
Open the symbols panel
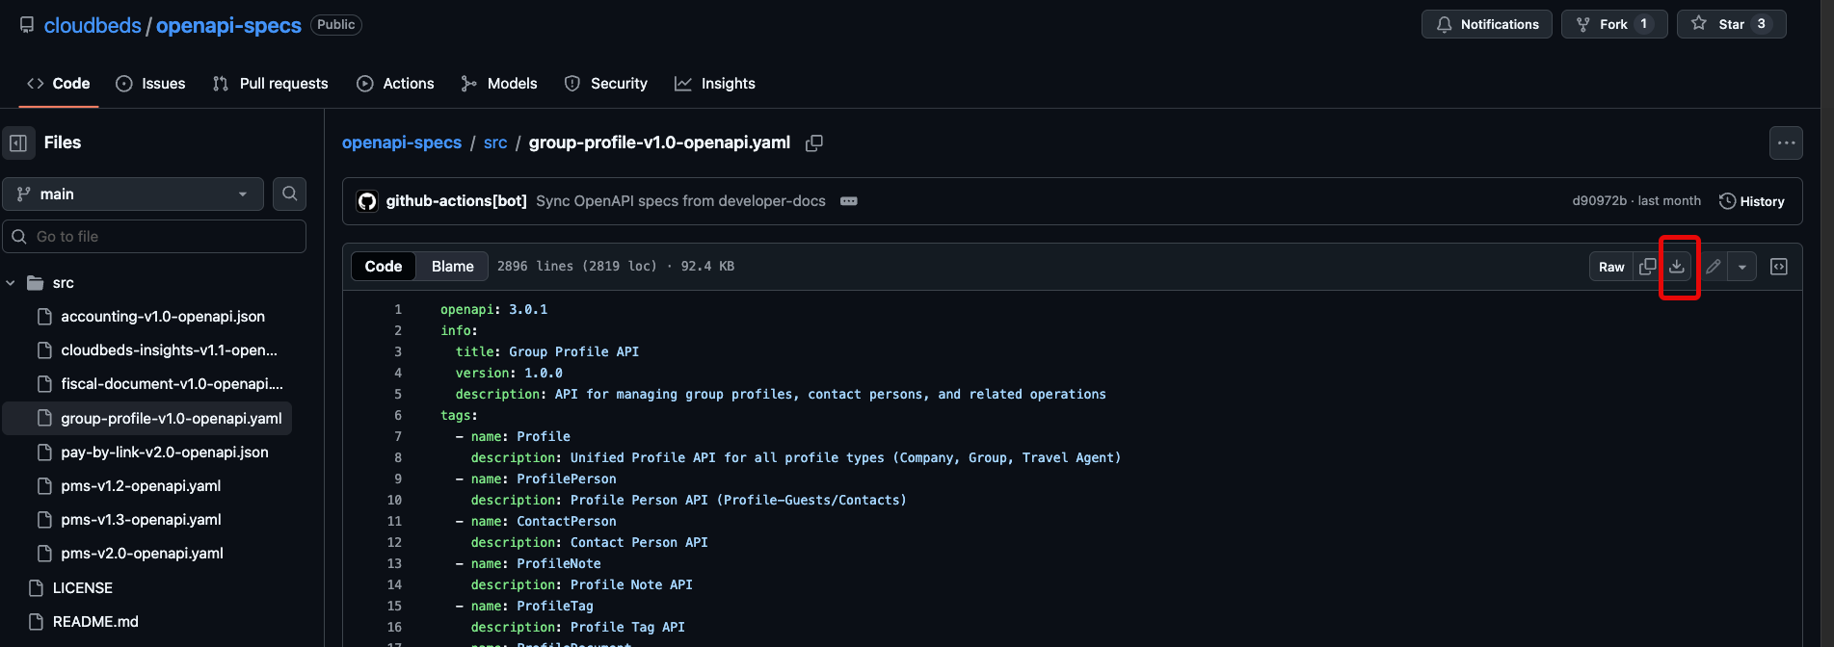(1779, 267)
